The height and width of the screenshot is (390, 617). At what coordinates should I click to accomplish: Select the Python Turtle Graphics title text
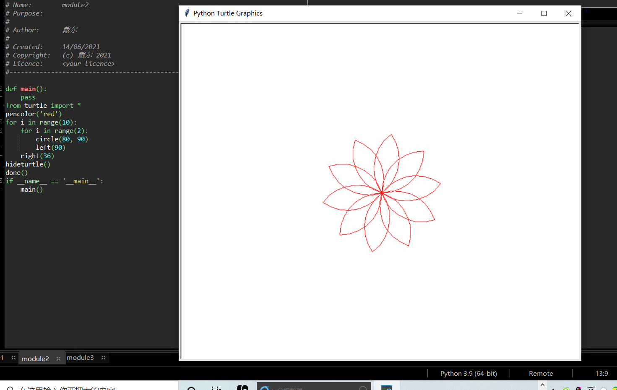(x=228, y=13)
